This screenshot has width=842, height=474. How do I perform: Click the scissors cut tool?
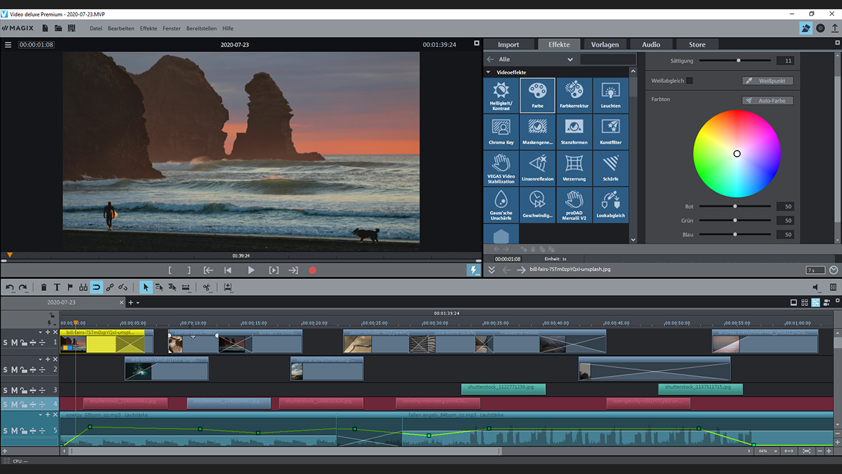point(206,287)
